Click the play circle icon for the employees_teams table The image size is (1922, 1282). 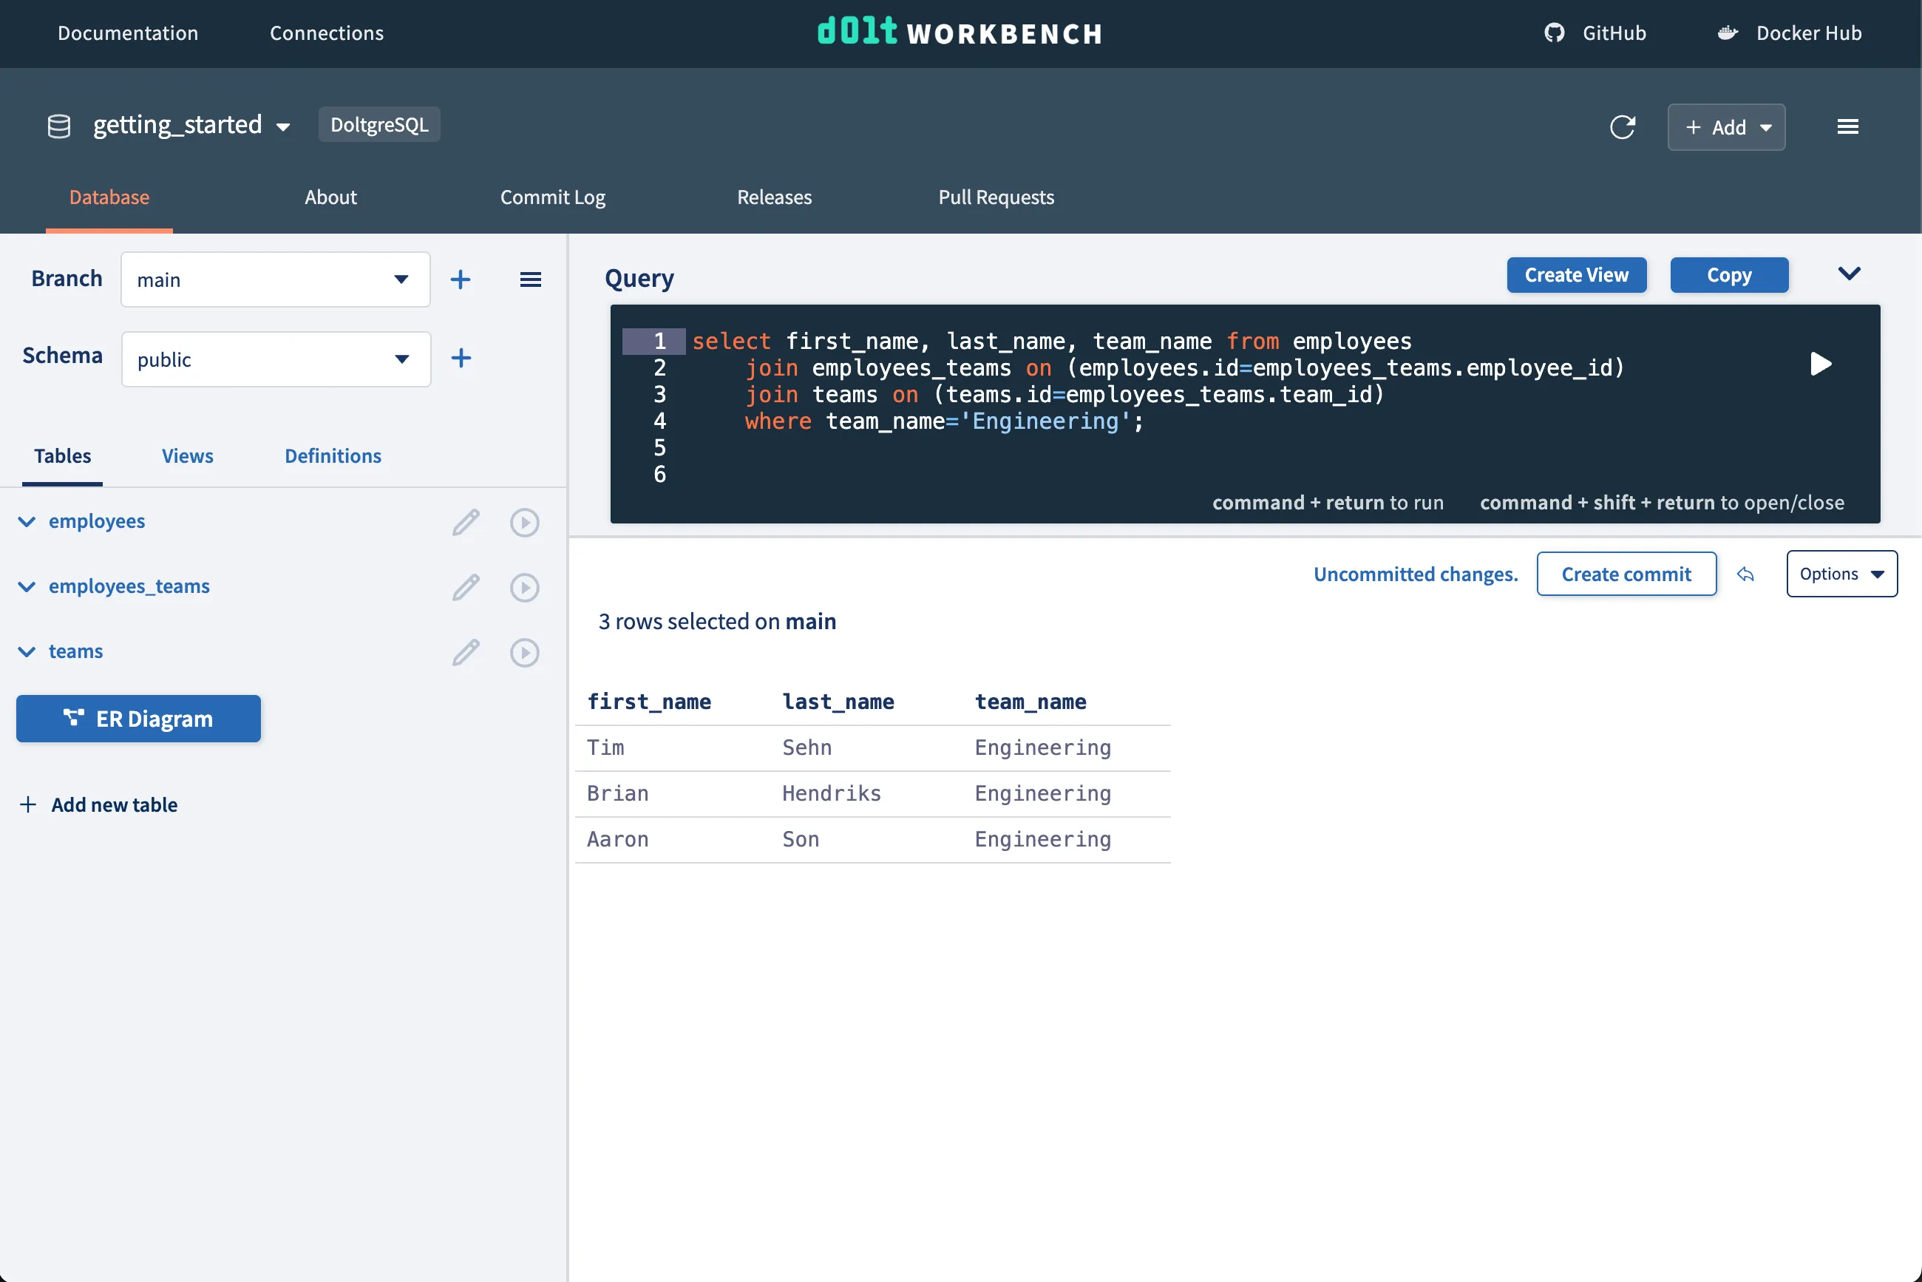click(524, 587)
